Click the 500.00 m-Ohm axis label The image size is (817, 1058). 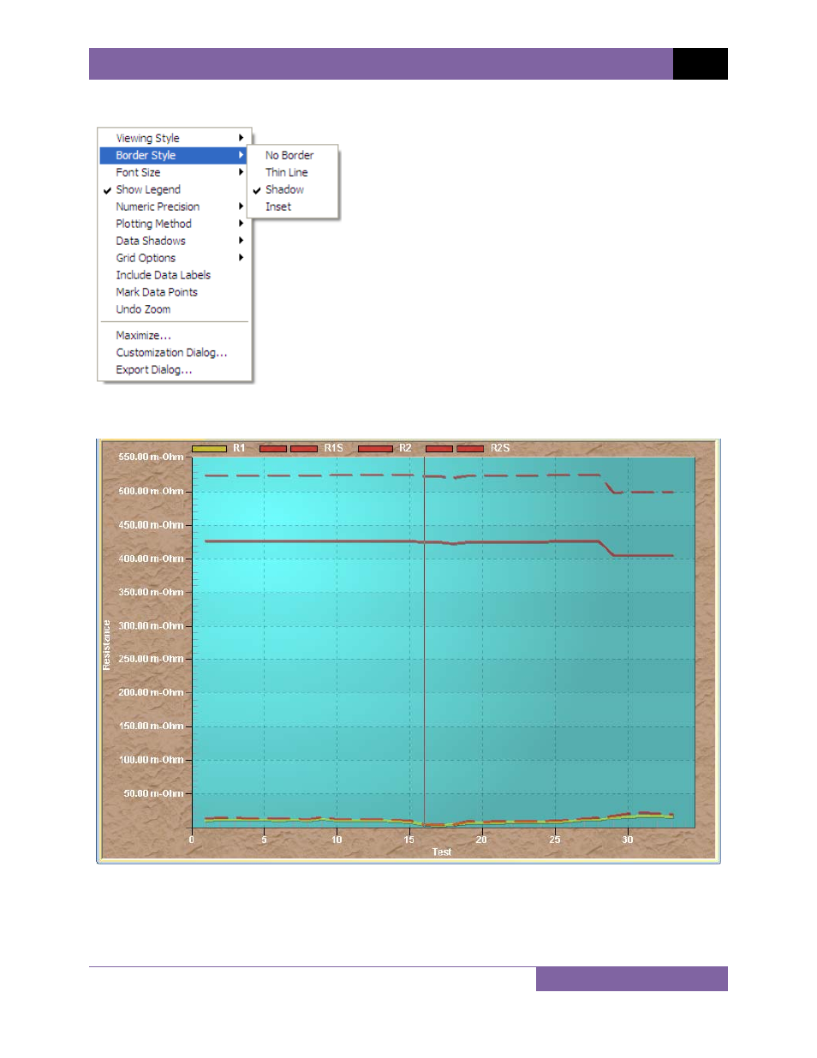(x=151, y=492)
